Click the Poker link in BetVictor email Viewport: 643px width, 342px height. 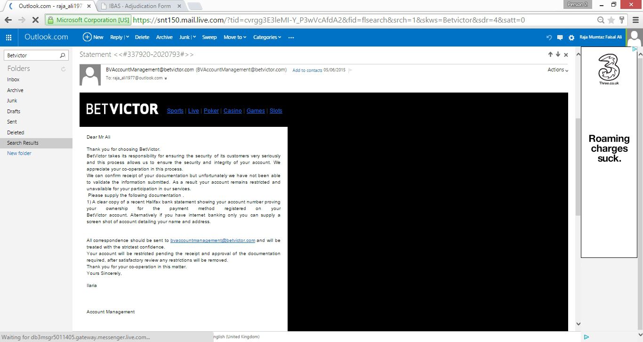(211, 111)
